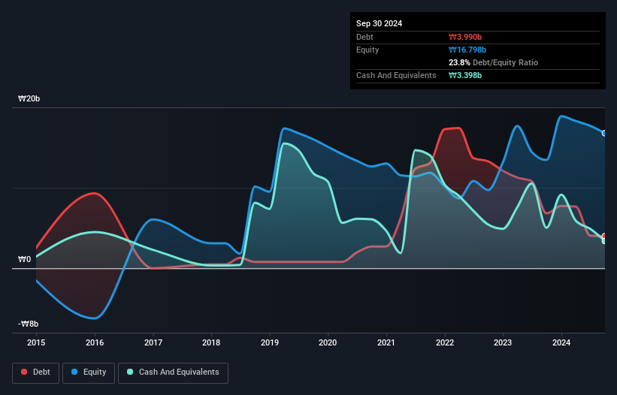Click the ₩0 y-axis label
This screenshot has width=617, height=395.
(24, 259)
